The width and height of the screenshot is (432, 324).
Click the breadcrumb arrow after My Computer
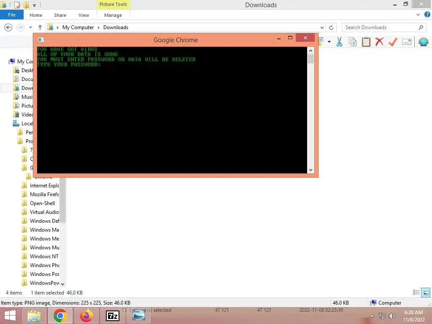point(99,27)
